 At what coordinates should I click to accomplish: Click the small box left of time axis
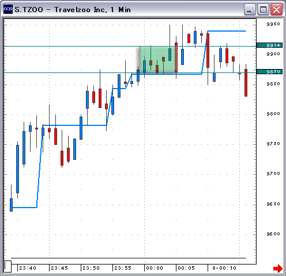point(8,266)
